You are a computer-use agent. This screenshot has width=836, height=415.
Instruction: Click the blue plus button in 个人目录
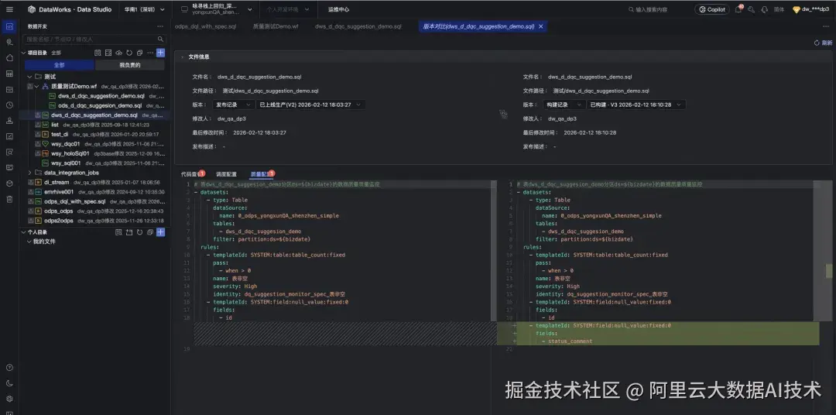point(160,232)
